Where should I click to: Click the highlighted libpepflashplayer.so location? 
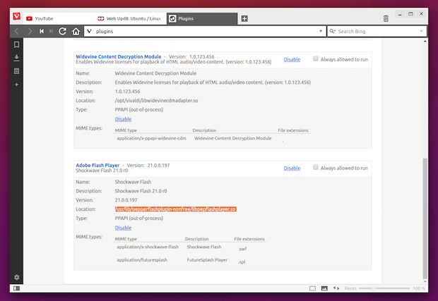176,209
